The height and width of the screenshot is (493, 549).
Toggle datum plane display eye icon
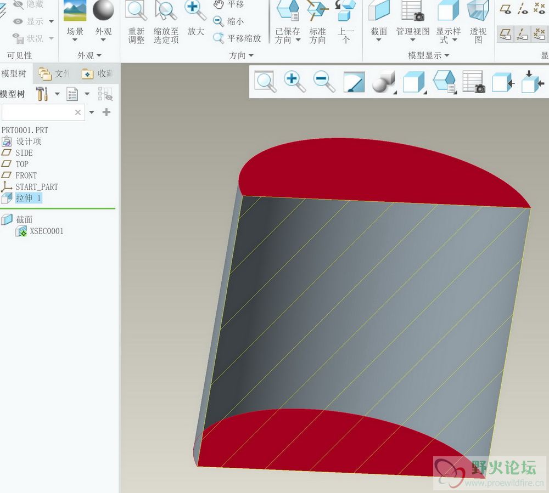coord(505,8)
